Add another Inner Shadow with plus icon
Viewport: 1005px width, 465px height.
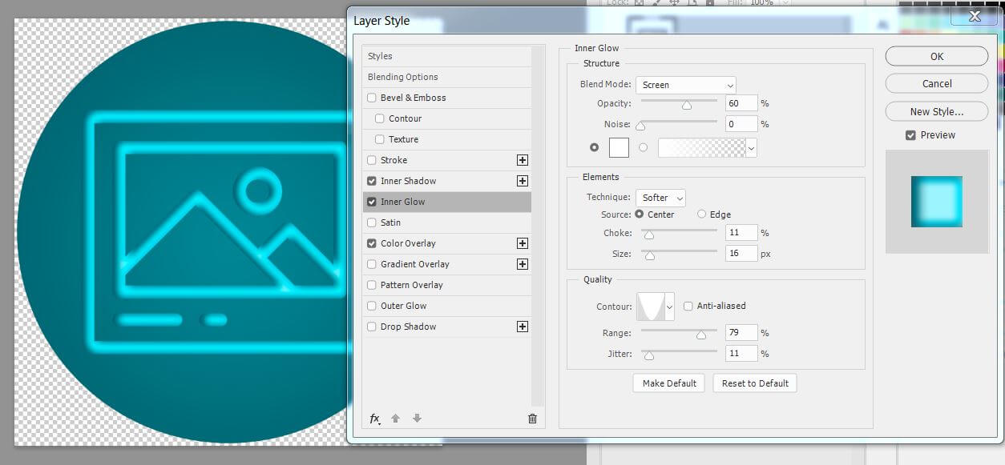point(523,181)
